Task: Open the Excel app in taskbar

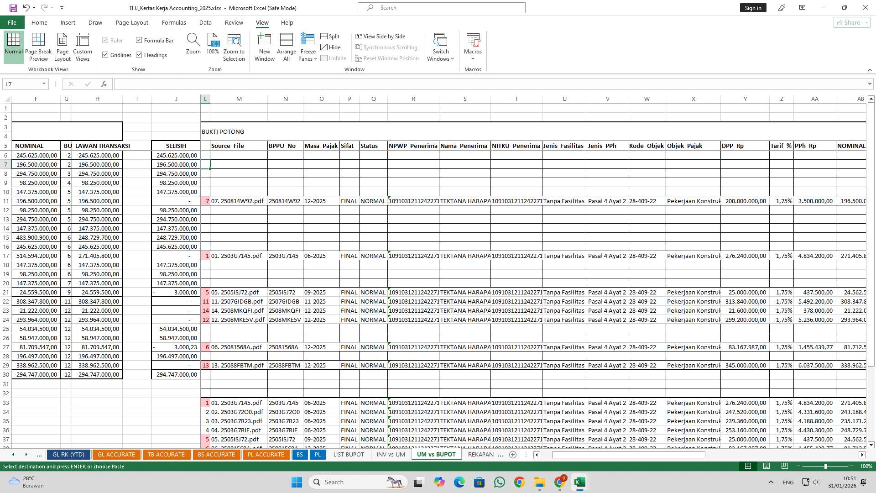Action: tap(579, 482)
